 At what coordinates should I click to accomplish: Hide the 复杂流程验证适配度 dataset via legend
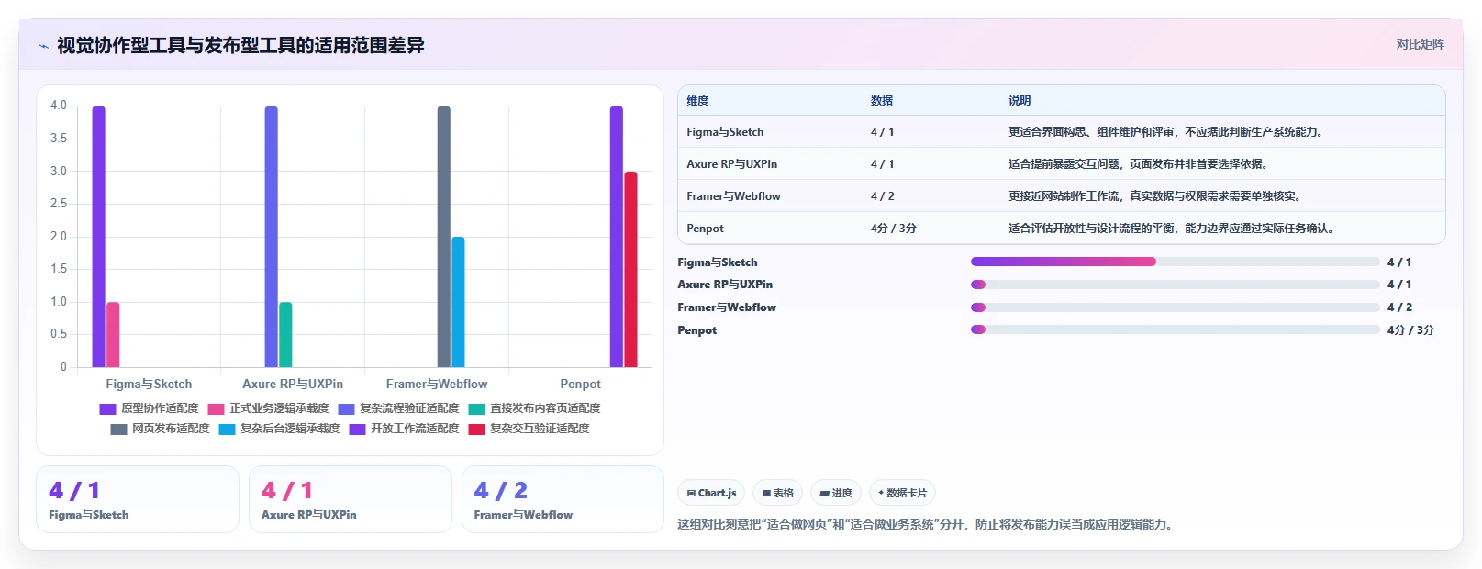[x=398, y=408]
